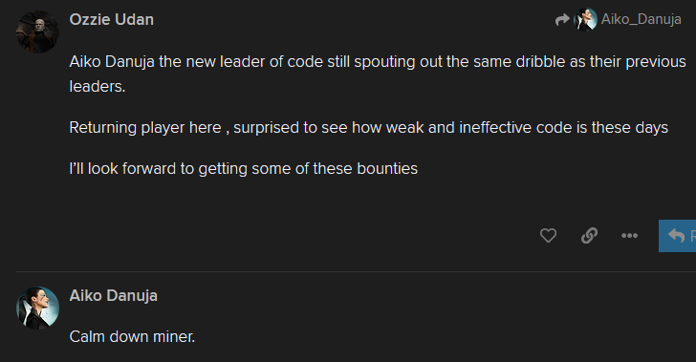Click the in-reply-to arrow icon beside Aiko_Danuja
696x362 pixels.
point(562,19)
